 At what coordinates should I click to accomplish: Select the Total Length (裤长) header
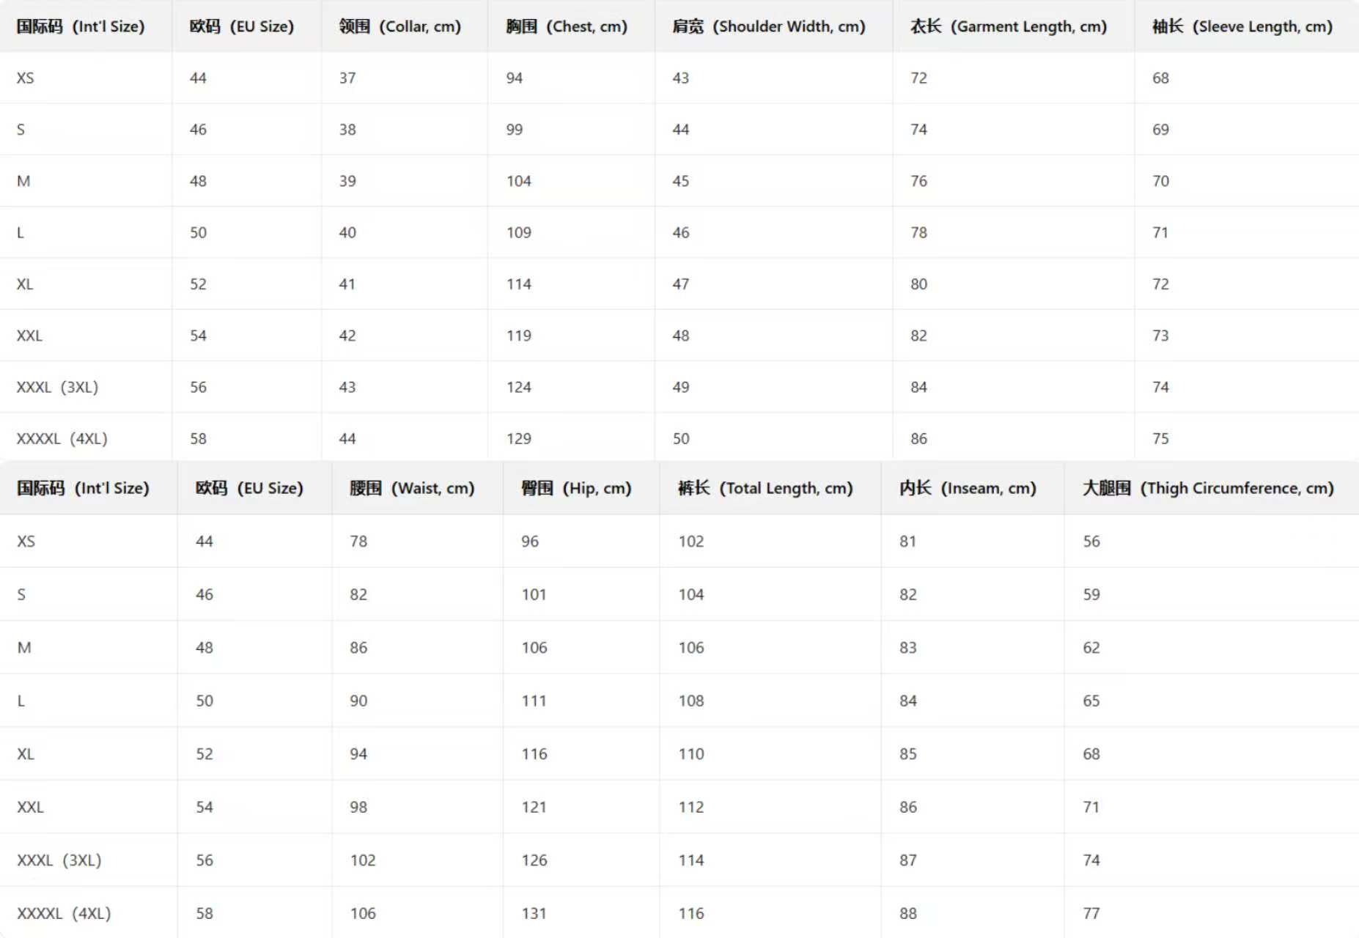tap(765, 488)
